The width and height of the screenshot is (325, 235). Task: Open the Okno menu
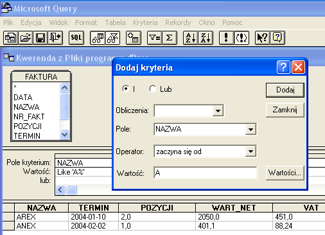pyautogui.click(x=207, y=22)
